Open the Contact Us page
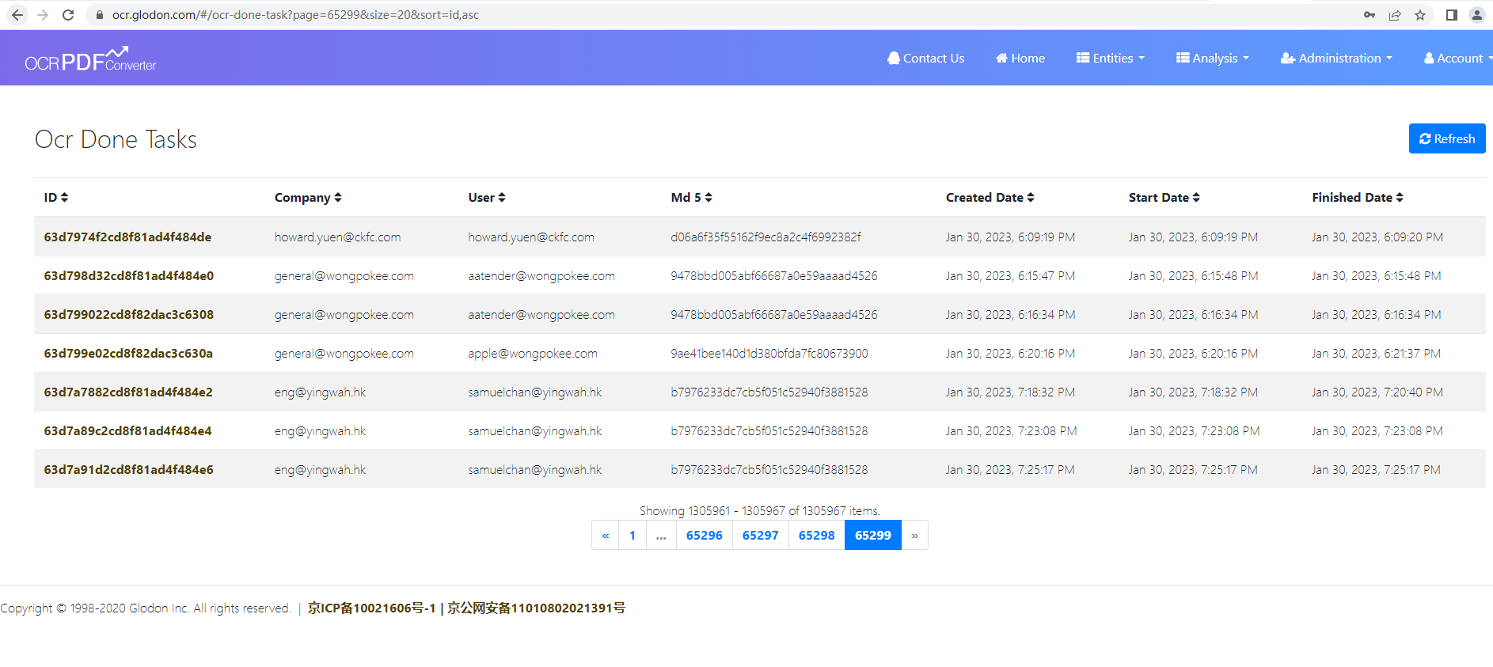1493x667 pixels. [926, 58]
